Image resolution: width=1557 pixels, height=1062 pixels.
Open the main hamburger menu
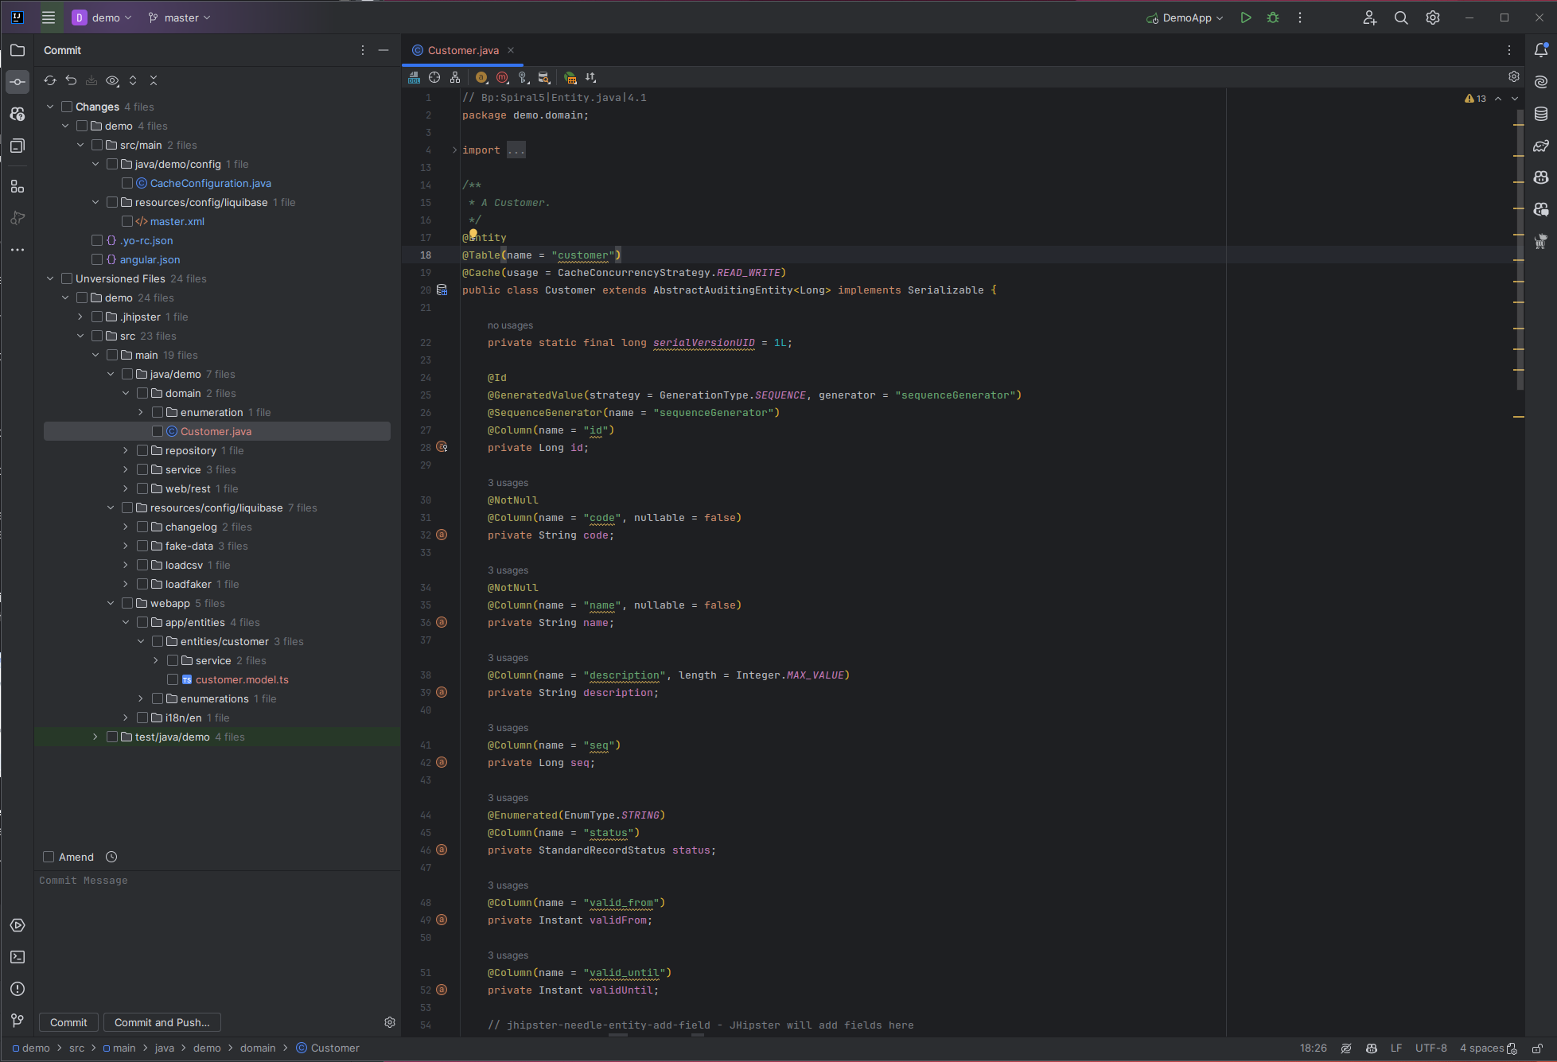(49, 17)
